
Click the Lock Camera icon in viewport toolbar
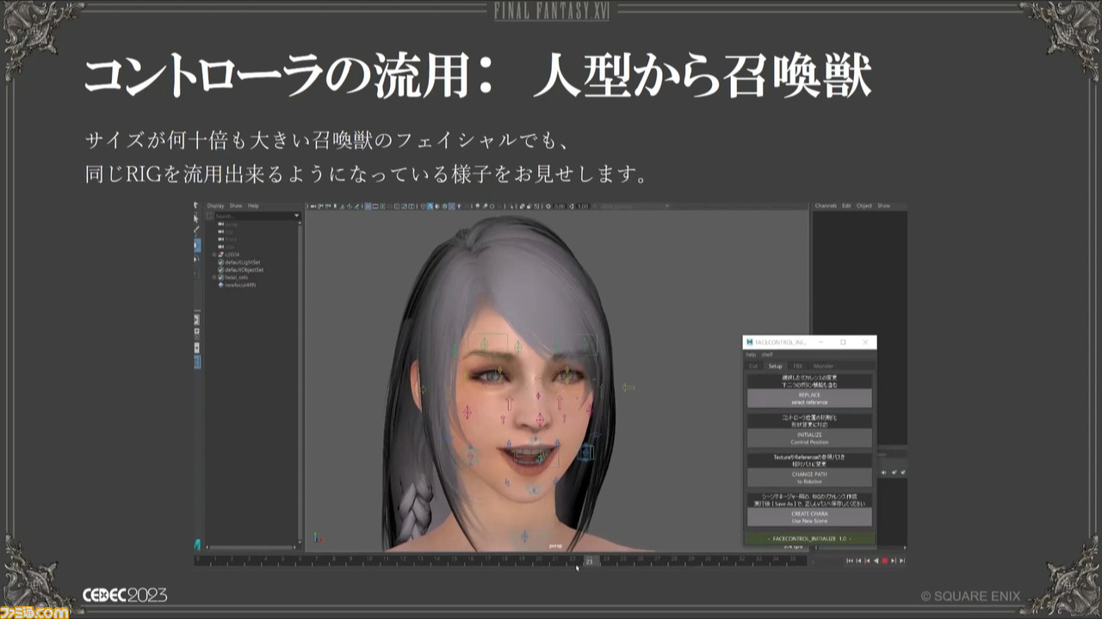pos(319,206)
